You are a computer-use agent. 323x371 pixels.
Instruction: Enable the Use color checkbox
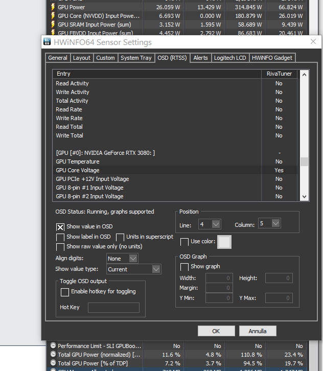(184, 242)
